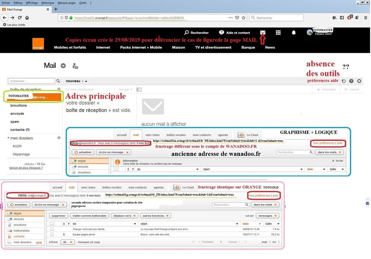Open the Internet navigation item
This screenshot has height=259, width=371.
click(103, 47)
